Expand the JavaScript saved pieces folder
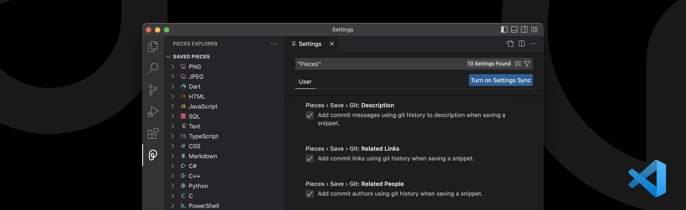 tap(173, 107)
